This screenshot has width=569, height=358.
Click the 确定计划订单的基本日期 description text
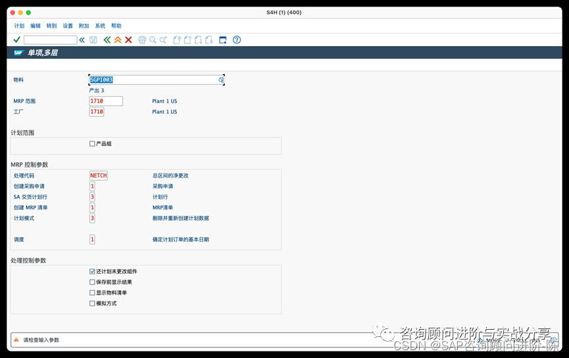[x=180, y=240]
